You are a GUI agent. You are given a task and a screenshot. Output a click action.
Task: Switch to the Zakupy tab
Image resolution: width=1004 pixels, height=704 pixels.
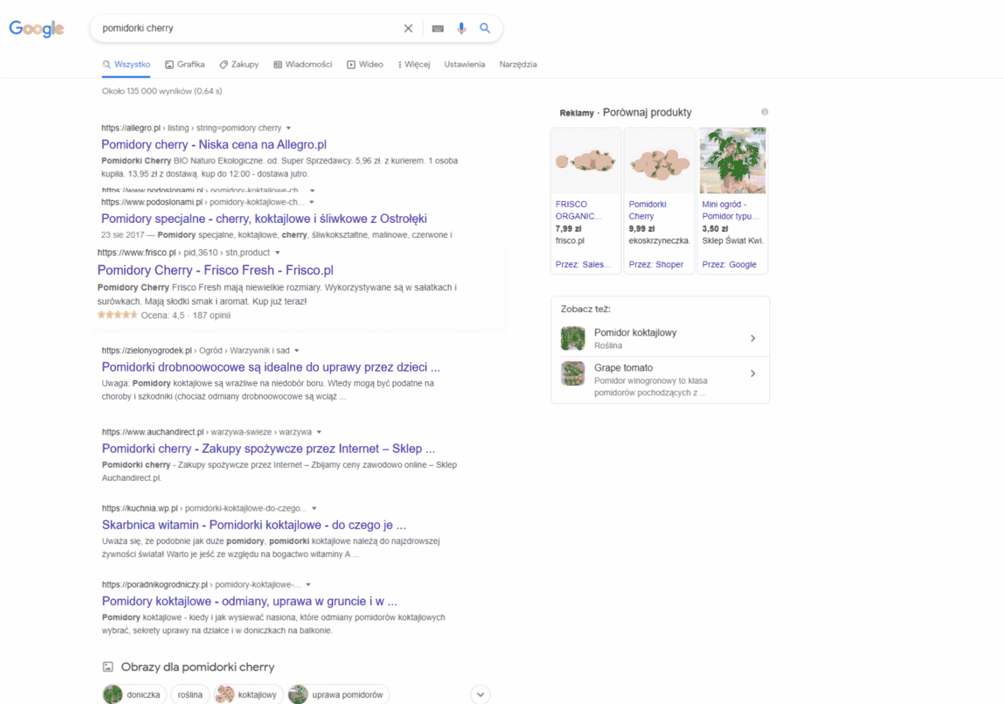[x=239, y=65]
